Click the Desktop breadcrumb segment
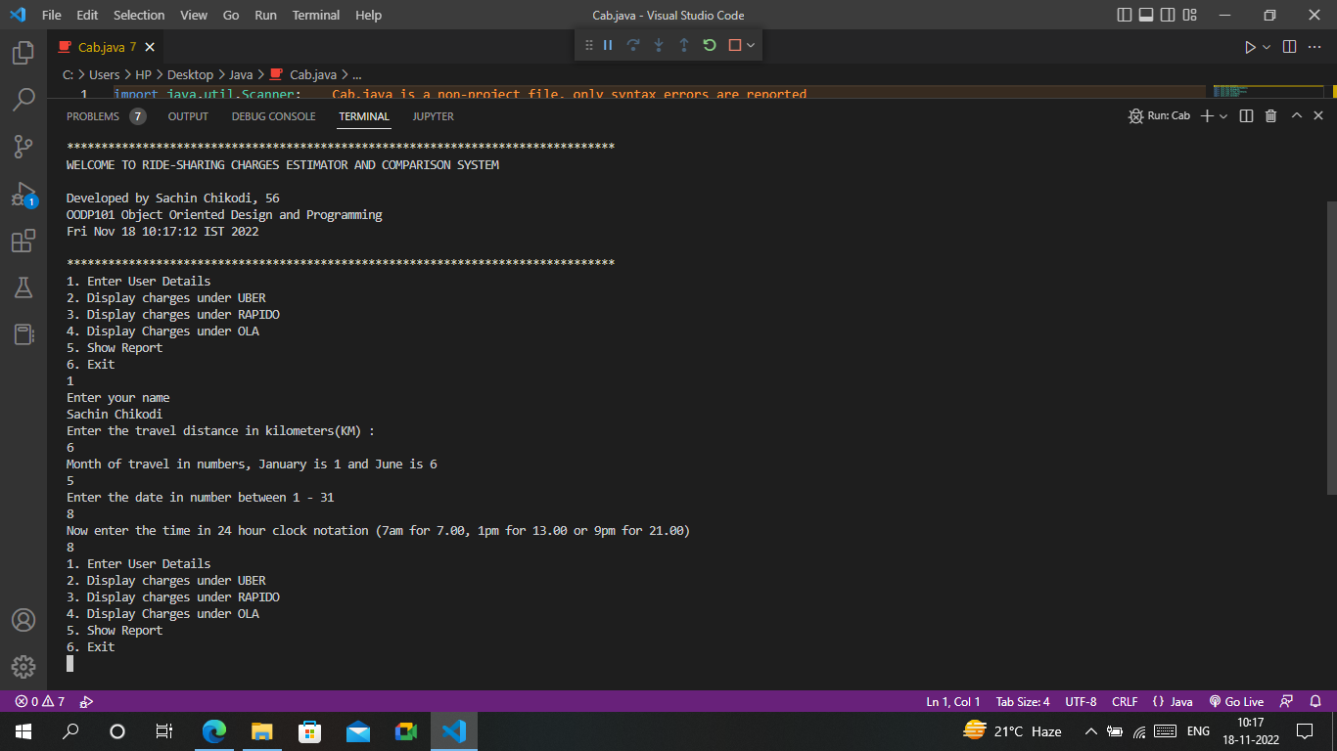The image size is (1337, 751). point(190,74)
